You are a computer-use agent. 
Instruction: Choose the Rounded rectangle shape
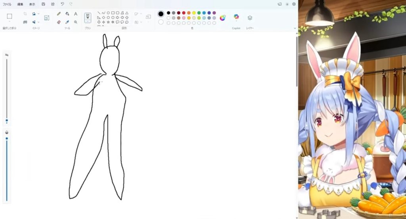click(117, 13)
